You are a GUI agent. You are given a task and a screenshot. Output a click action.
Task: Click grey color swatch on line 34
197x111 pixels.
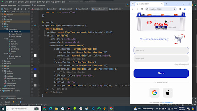click(x=35, y=85)
